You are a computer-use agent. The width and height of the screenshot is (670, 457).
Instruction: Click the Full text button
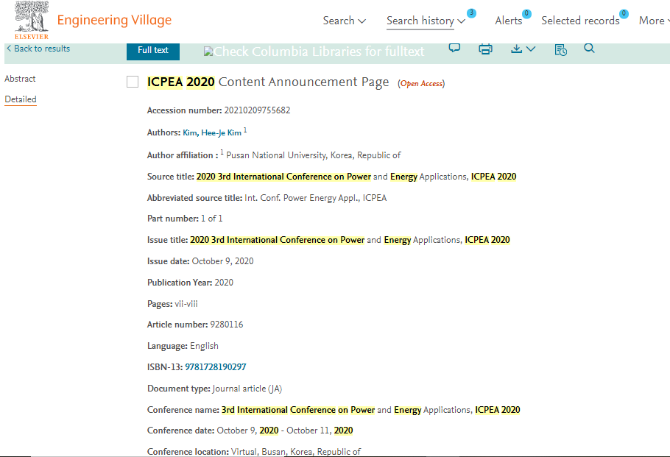153,50
